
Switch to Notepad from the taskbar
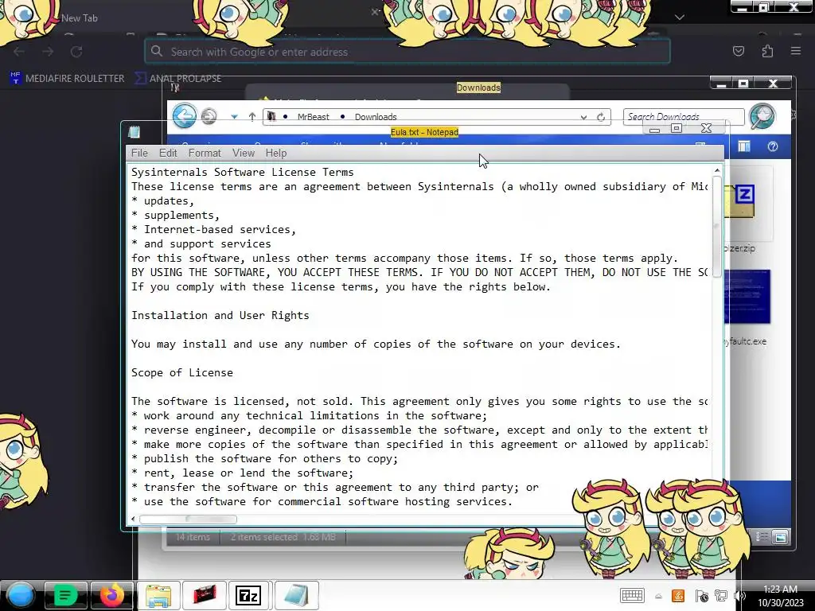[x=296, y=595]
